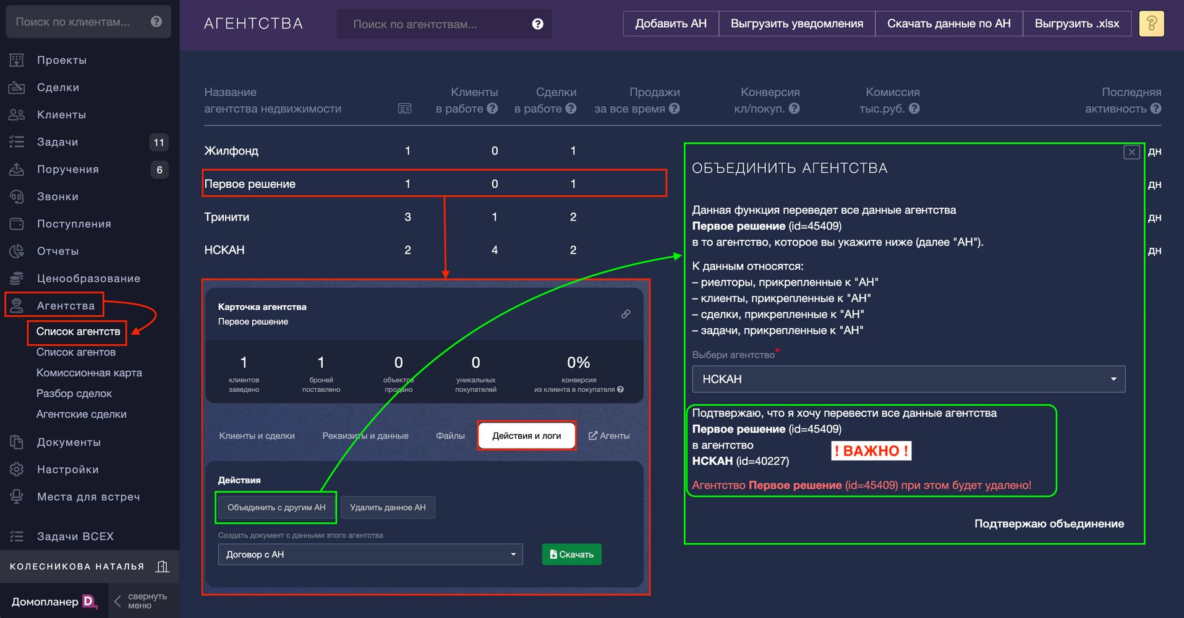
Task: Click help icon next to конверсия из клиента
Action: coord(620,389)
